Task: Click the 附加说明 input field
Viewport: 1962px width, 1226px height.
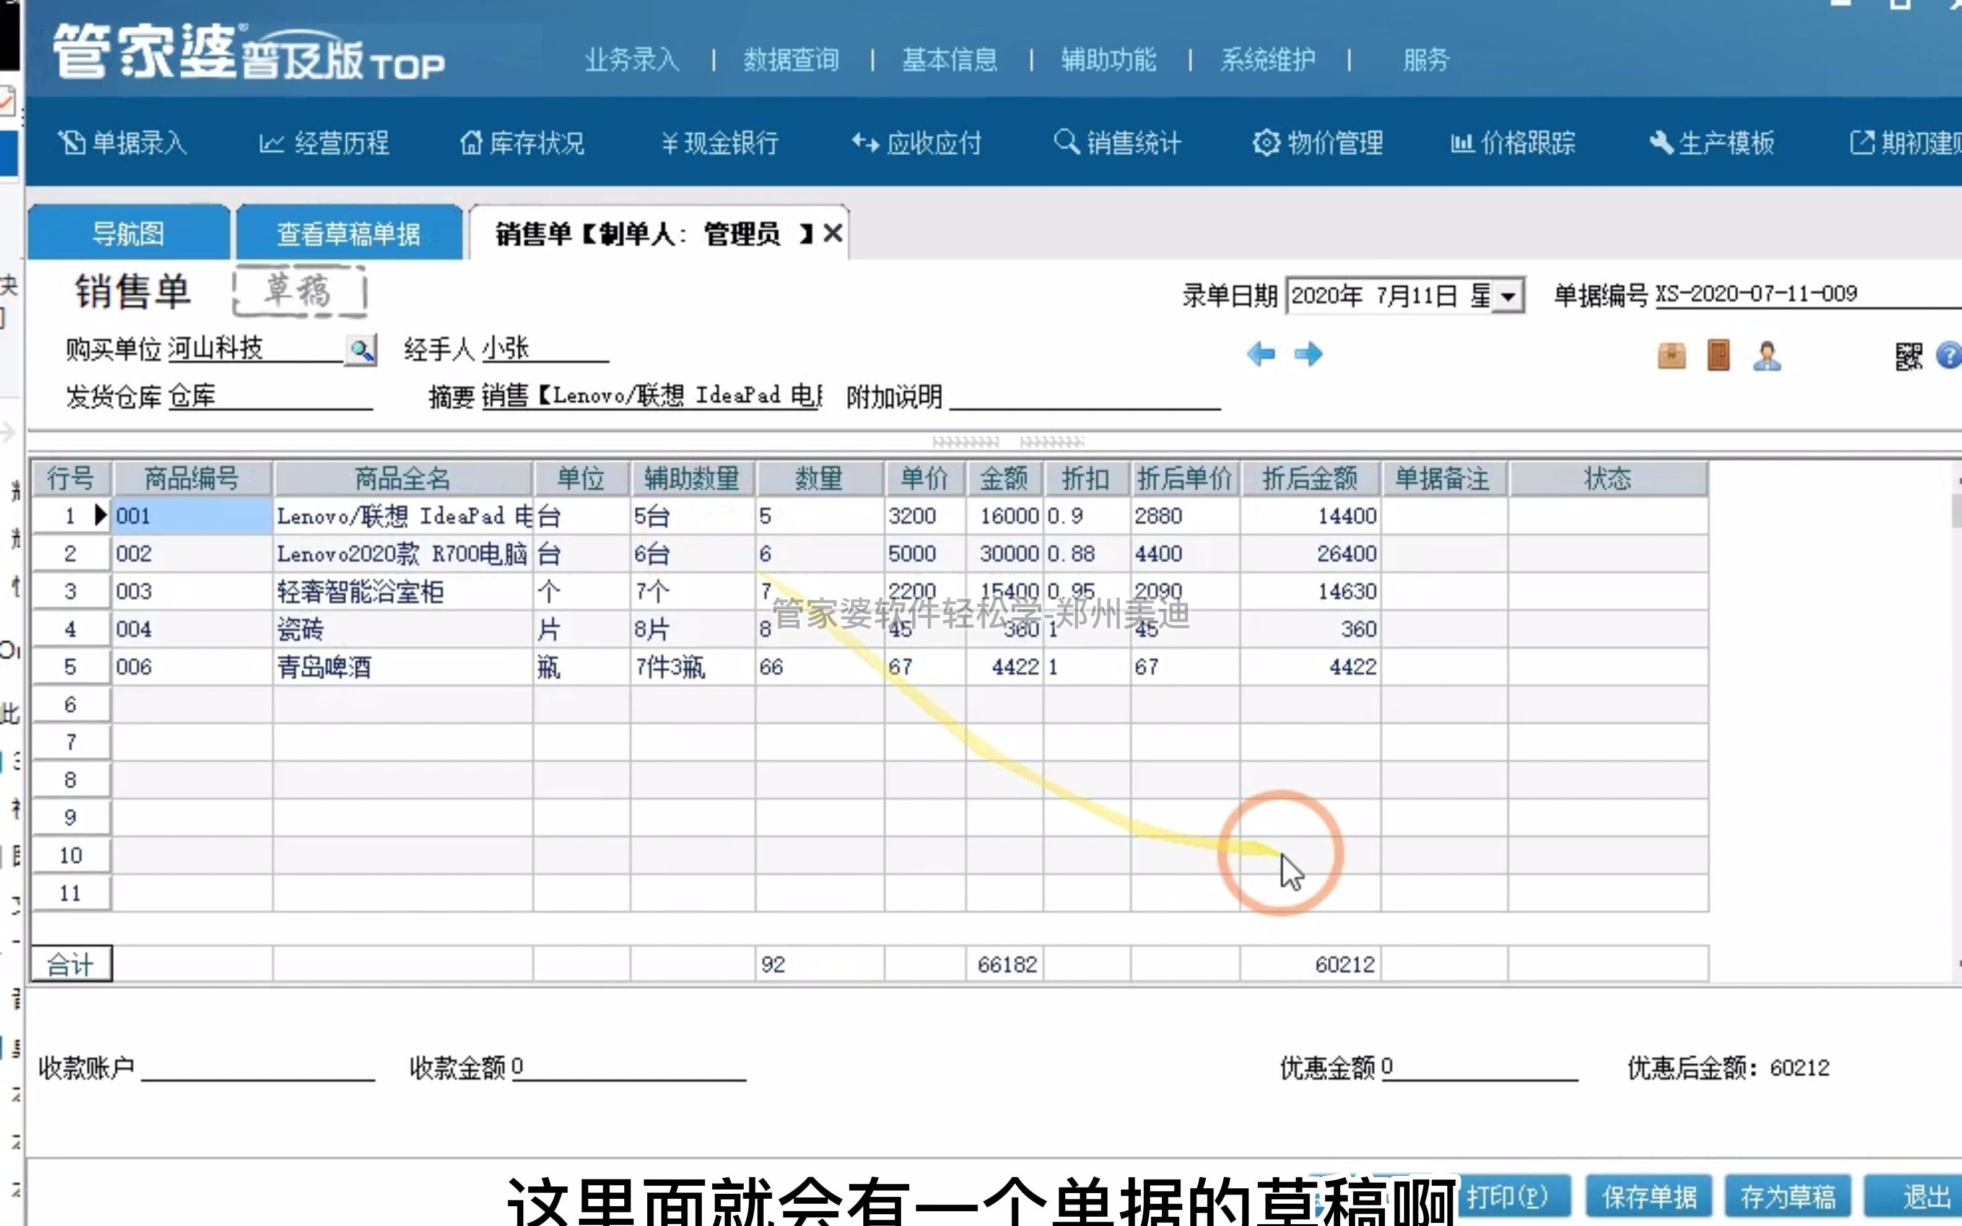Action: tap(1085, 396)
